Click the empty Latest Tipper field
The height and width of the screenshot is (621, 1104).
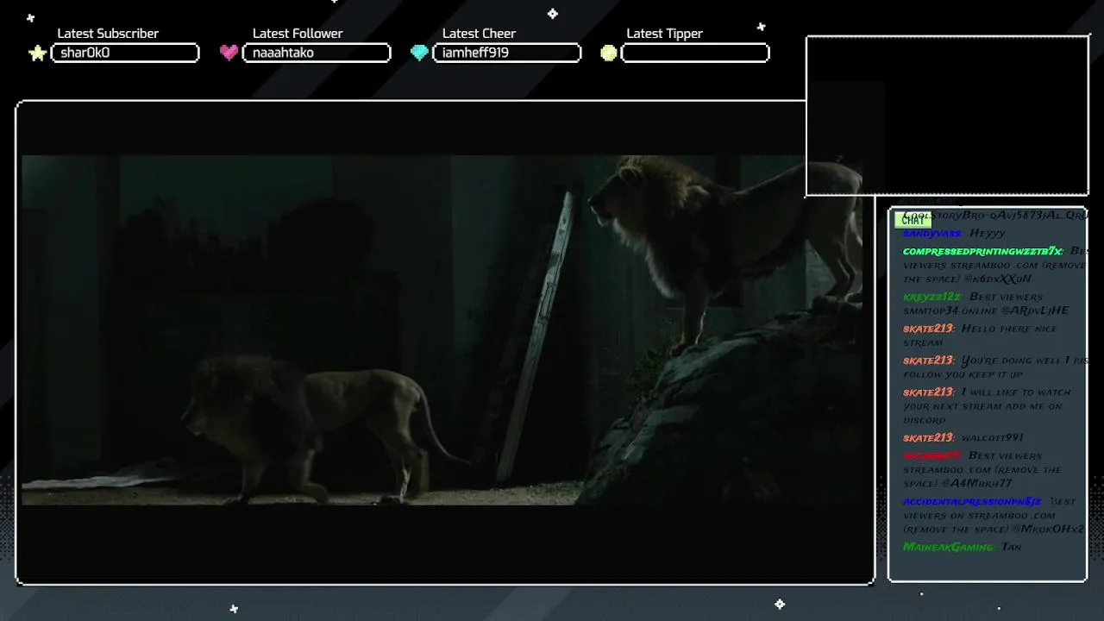point(695,53)
